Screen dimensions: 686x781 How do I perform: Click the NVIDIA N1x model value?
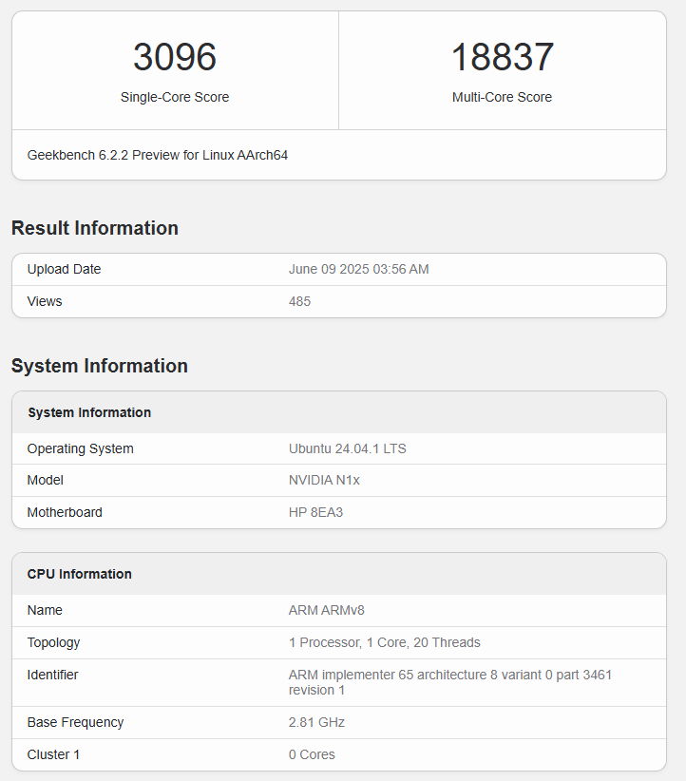tap(324, 480)
